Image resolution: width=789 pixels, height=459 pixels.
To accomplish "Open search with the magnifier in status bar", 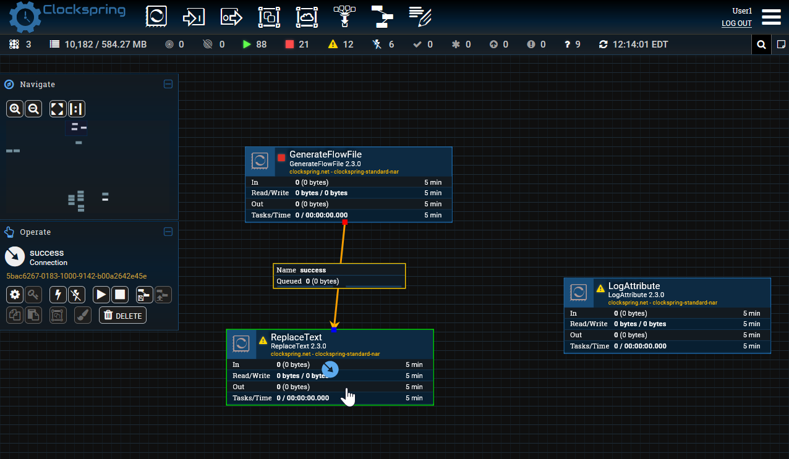I will (x=761, y=44).
